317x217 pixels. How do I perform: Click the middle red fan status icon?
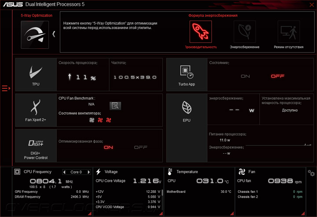pos(100,120)
